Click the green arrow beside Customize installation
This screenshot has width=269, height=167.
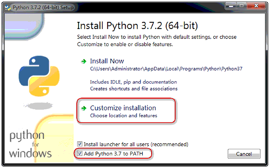84,108
